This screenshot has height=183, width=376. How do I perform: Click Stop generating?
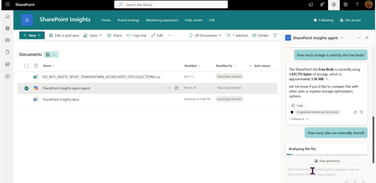327,161
